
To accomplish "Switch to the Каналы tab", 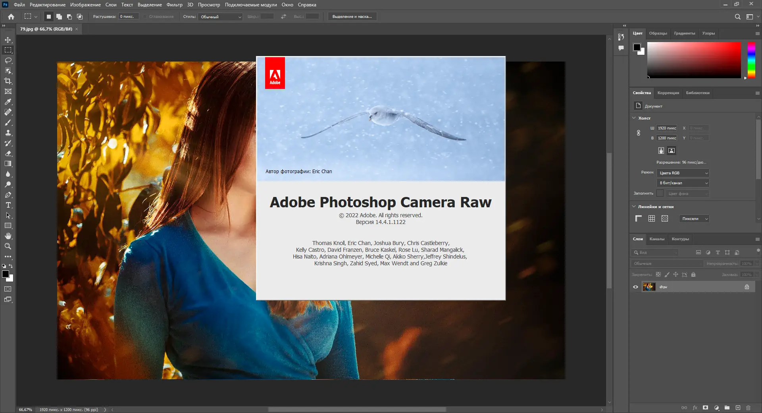I will (x=656, y=239).
